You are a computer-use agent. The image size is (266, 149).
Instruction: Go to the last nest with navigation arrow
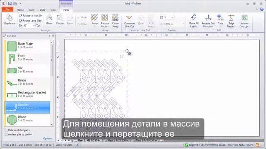(69, 140)
